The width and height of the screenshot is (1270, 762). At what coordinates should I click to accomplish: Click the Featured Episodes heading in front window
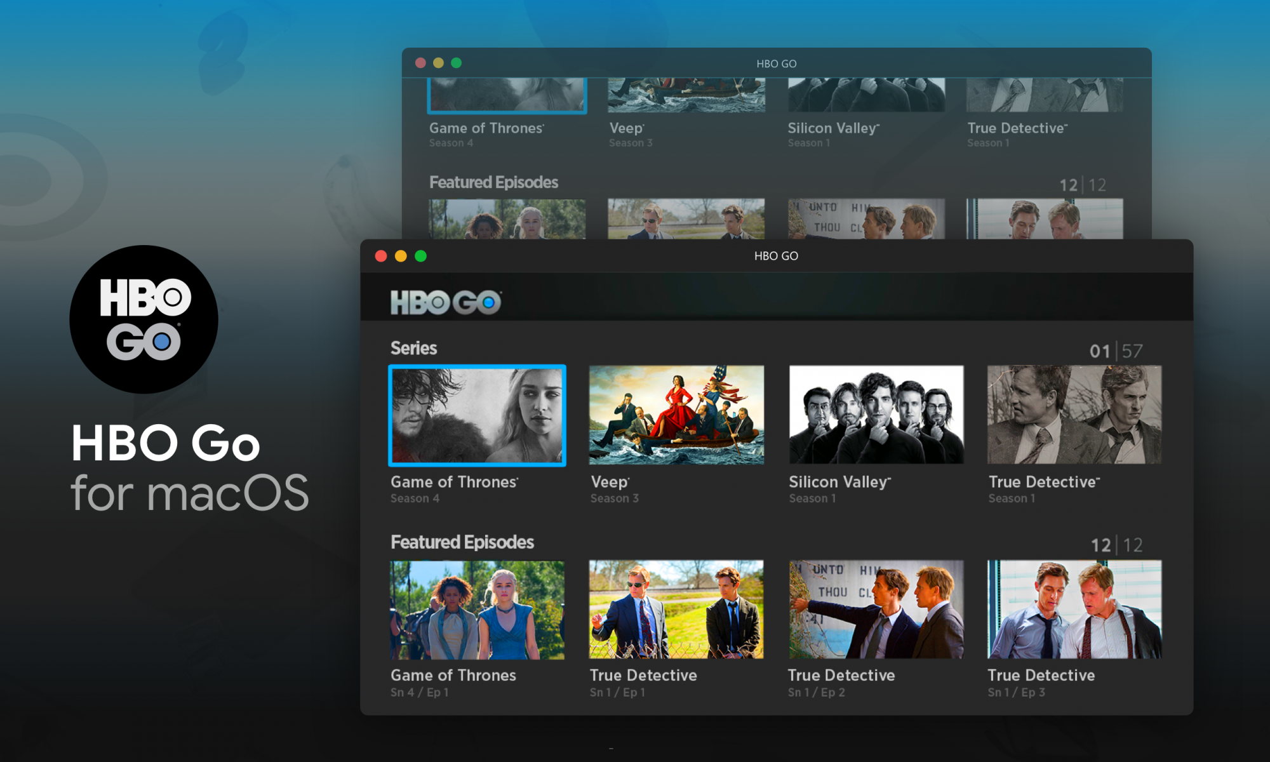click(x=462, y=542)
